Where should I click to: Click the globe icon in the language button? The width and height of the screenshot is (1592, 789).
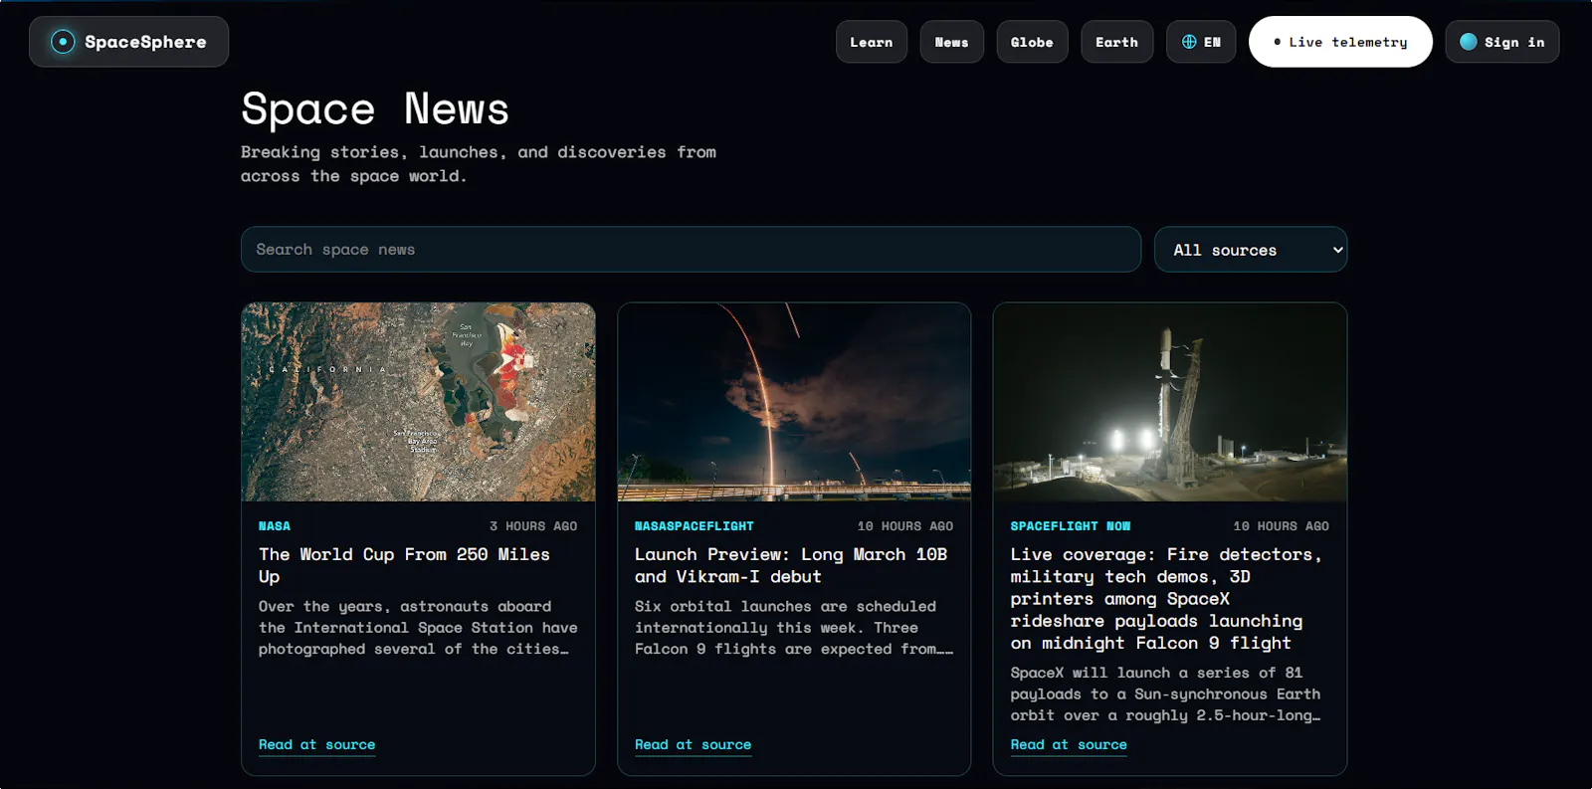click(x=1189, y=42)
